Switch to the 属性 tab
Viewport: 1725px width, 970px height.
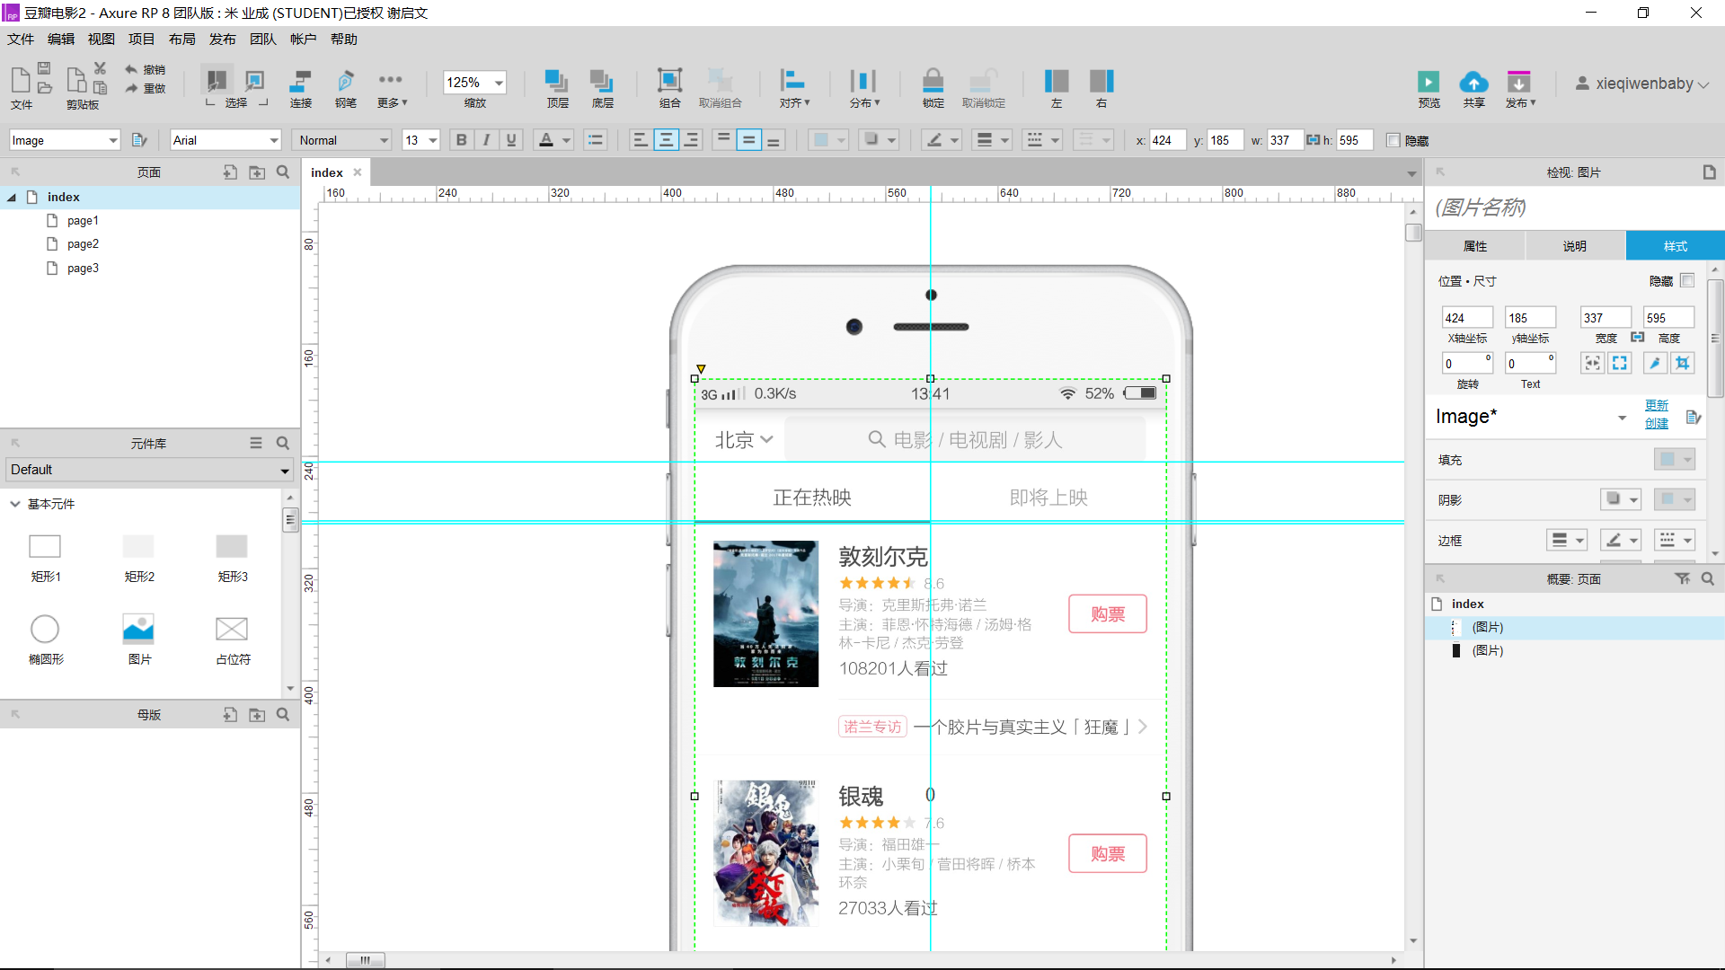[1475, 245]
